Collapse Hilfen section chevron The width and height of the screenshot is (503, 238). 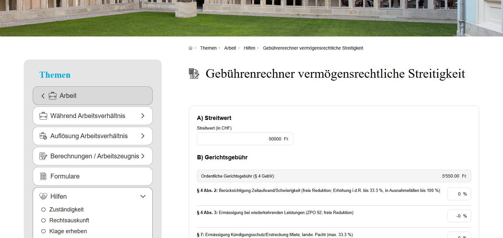(x=143, y=196)
